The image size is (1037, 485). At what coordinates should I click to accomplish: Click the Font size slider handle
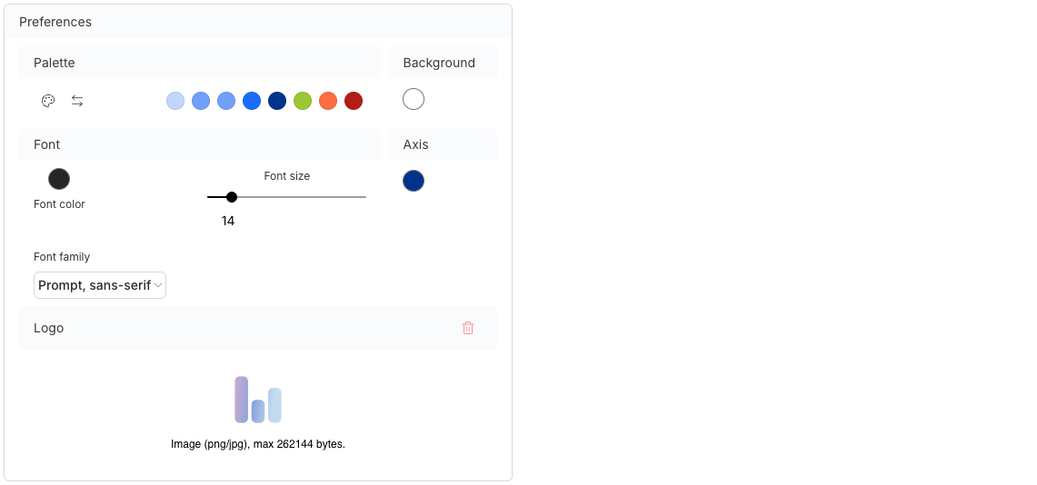point(232,197)
